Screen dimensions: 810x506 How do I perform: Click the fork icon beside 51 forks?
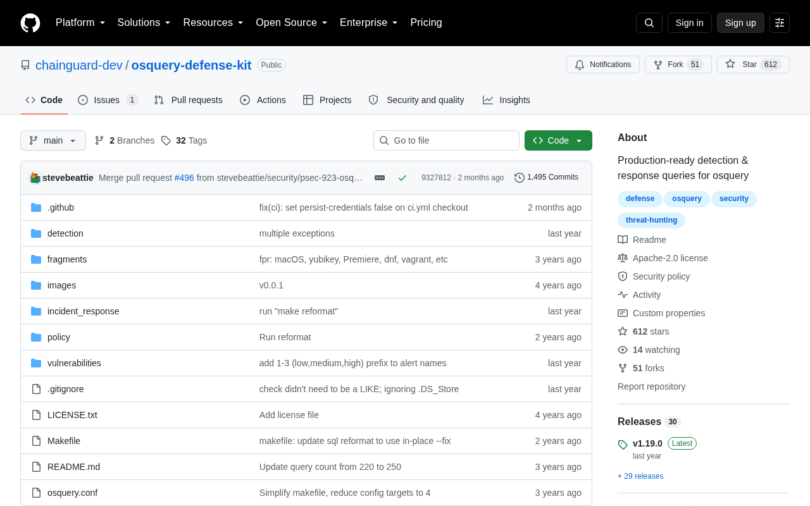[x=623, y=368]
